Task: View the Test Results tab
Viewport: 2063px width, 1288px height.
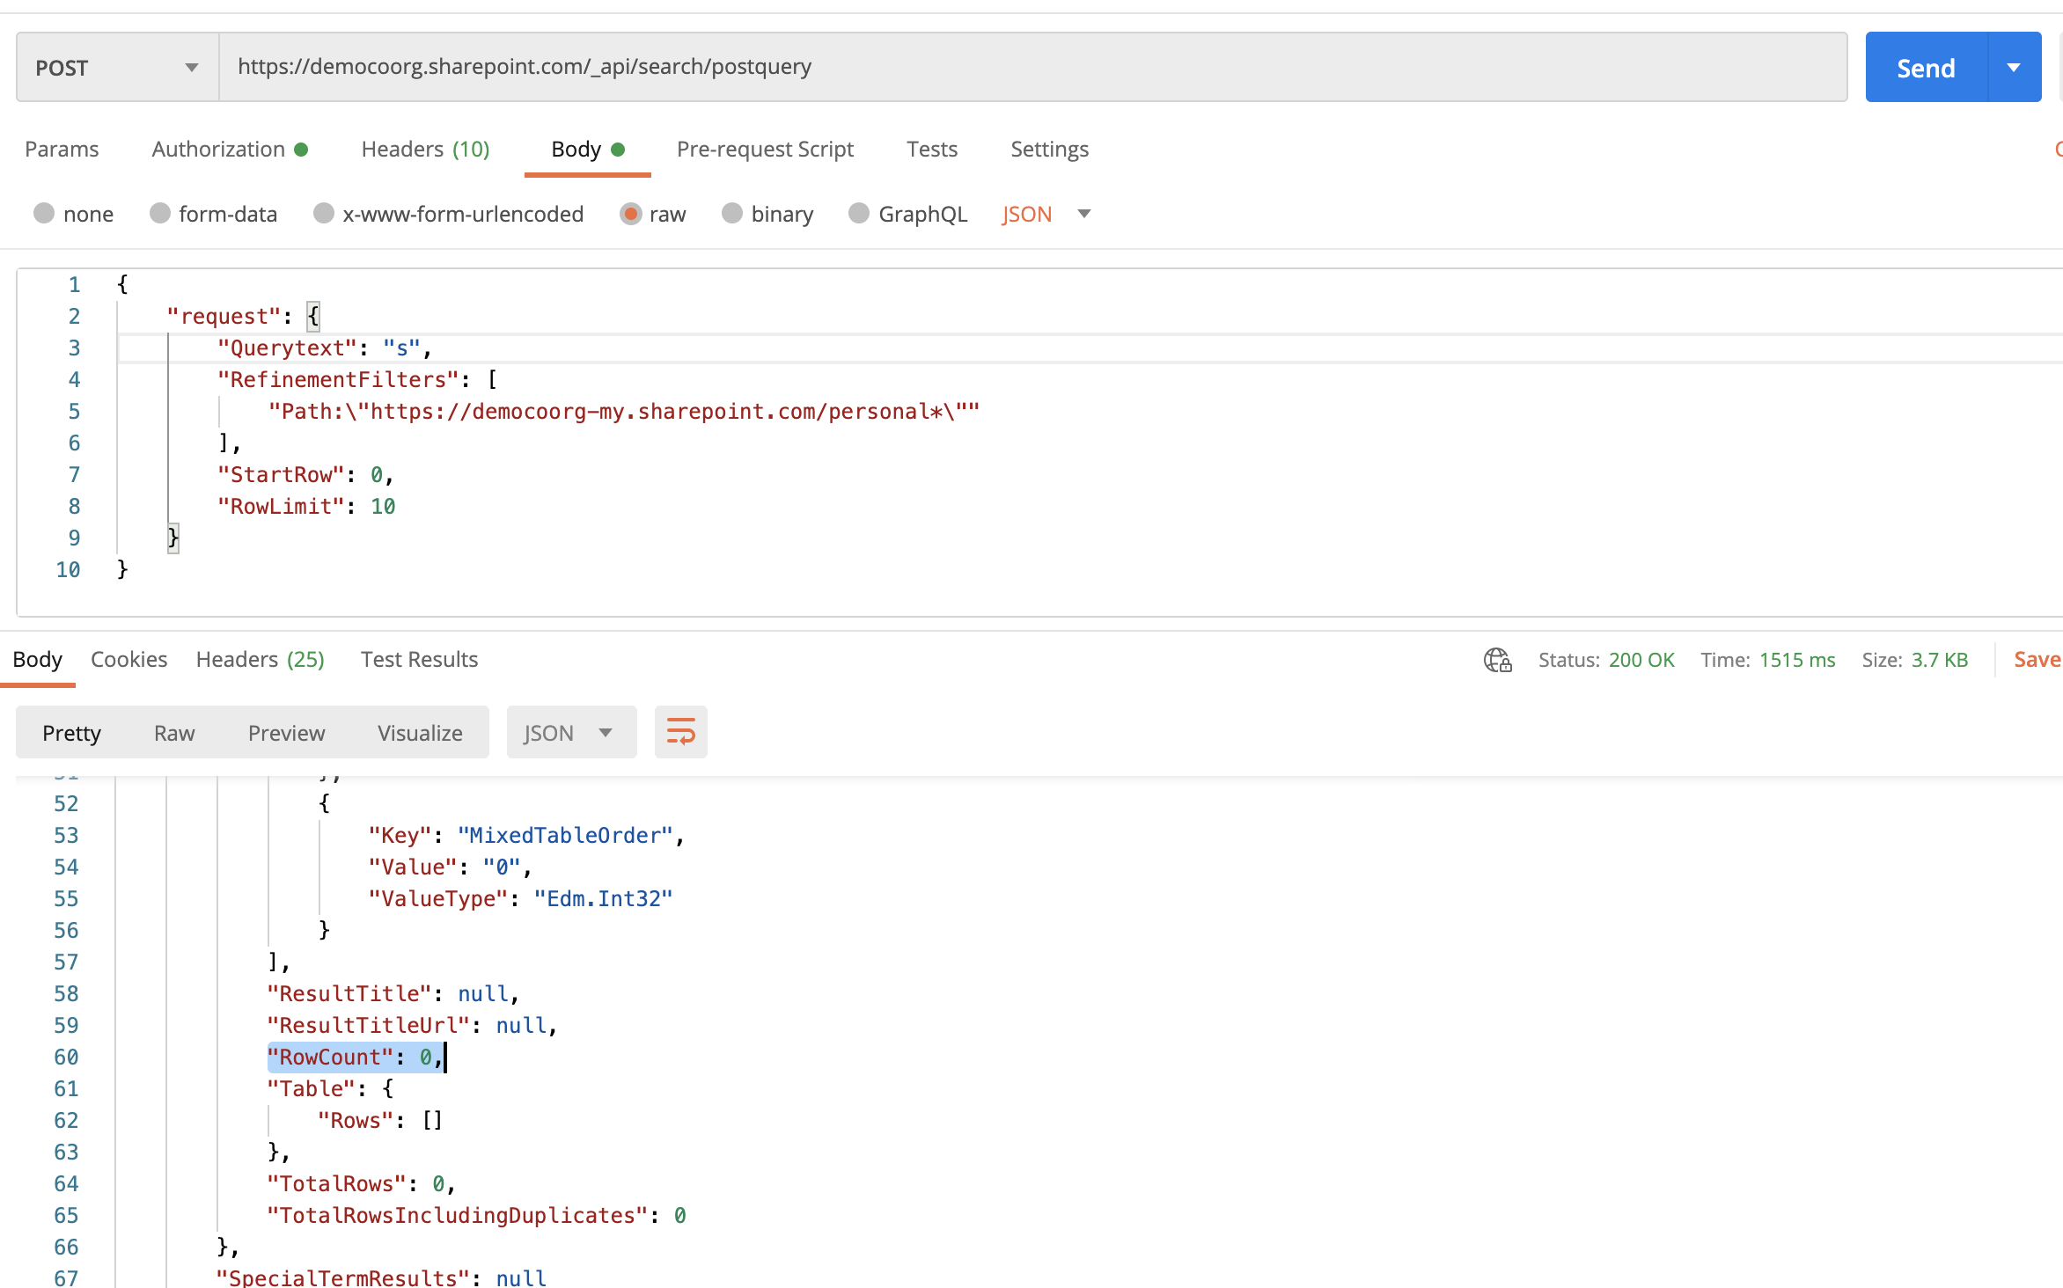Action: coord(419,659)
